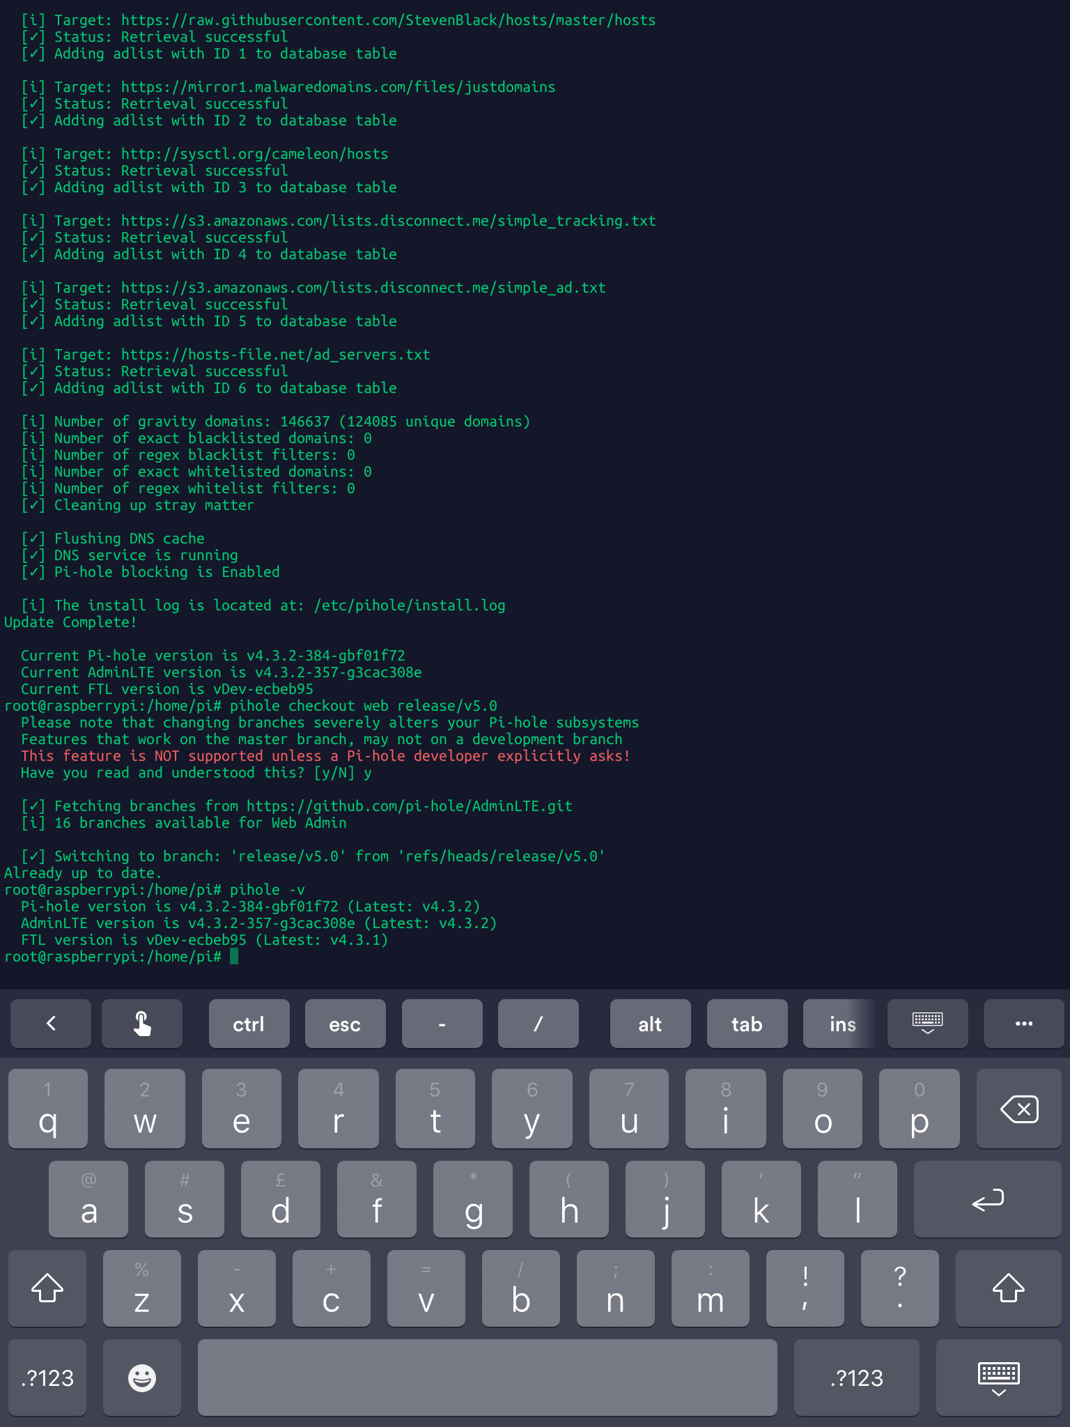Tap the a key

(88, 1199)
